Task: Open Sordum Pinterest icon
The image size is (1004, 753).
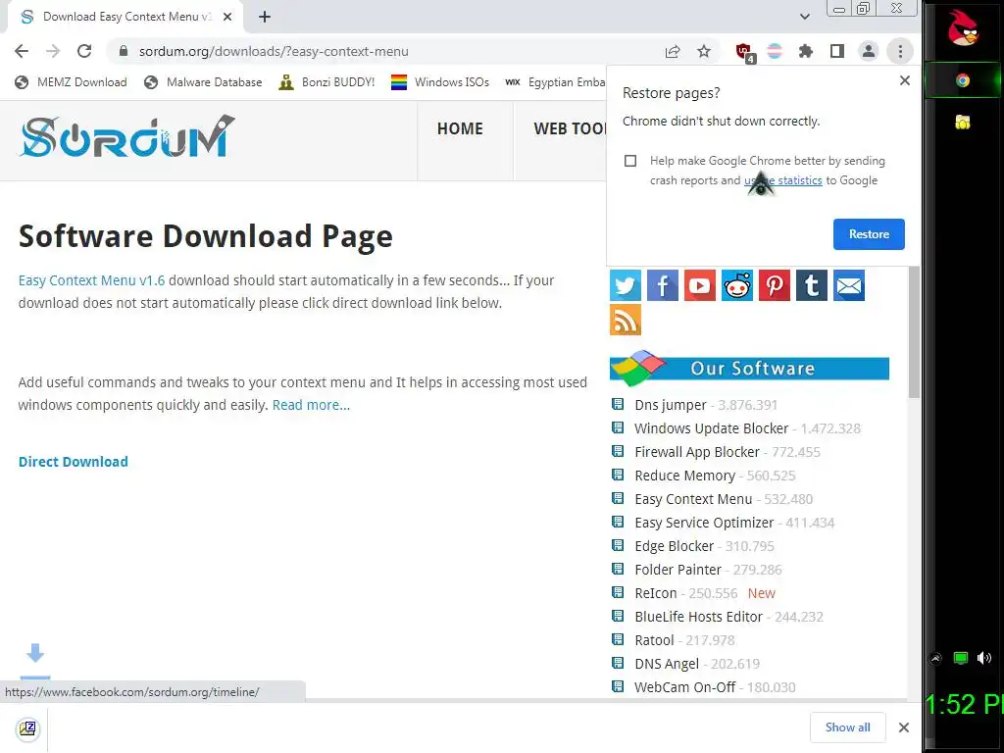Action: (775, 285)
